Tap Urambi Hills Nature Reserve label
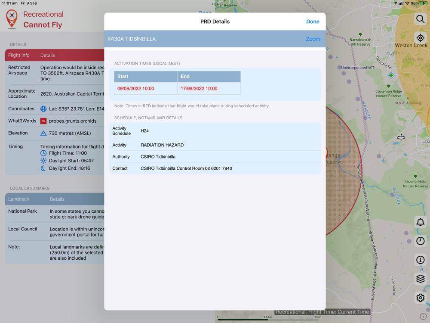The image size is (430, 323). [x=415, y=184]
